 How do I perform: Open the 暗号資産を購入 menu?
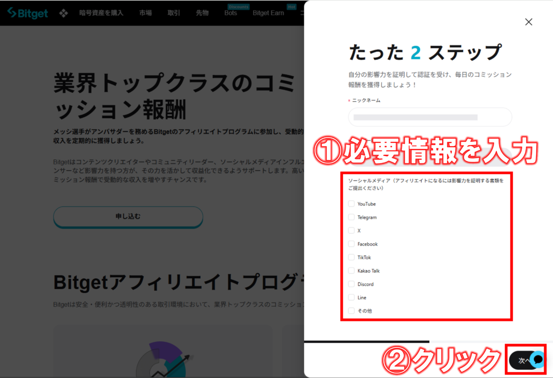pyautogui.click(x=101, y=13)
